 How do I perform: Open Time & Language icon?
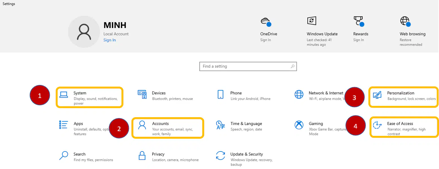[x=220, y=125]
